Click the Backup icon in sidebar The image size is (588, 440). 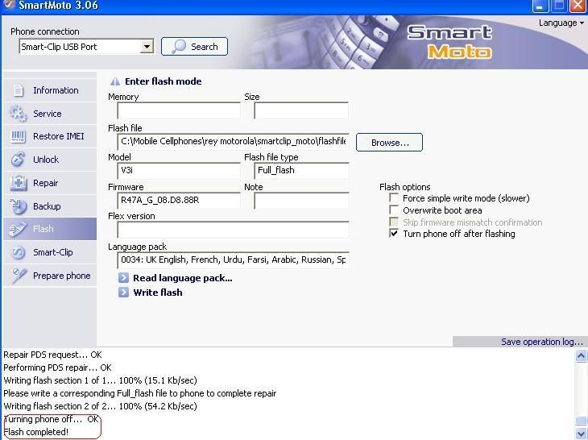pos(18,206)
